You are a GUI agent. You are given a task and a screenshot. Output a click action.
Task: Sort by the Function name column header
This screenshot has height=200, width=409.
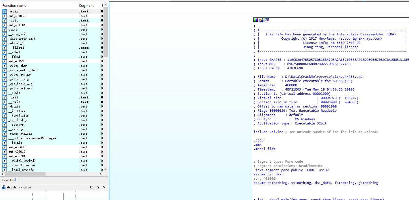point(40,6)
